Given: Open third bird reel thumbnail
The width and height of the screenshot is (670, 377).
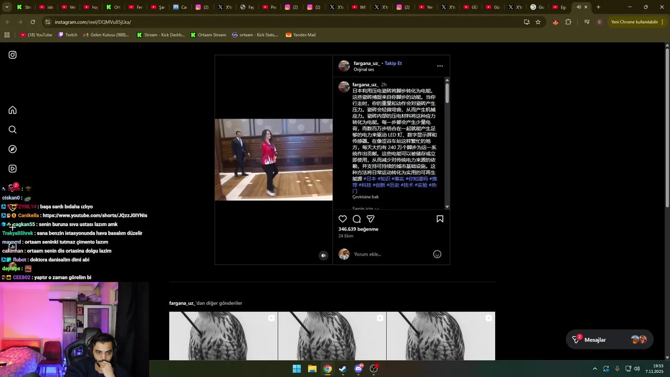Looking at the screenshot, I should coord(441,336).
